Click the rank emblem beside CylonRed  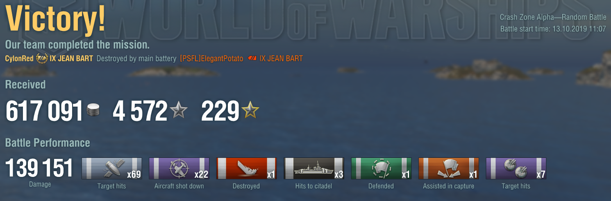click(42, 58)
